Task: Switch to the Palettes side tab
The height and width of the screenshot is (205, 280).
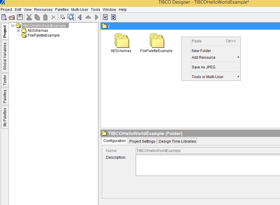Action: click(x=5, y=96)
